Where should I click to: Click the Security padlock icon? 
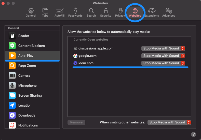click(105, 11)
